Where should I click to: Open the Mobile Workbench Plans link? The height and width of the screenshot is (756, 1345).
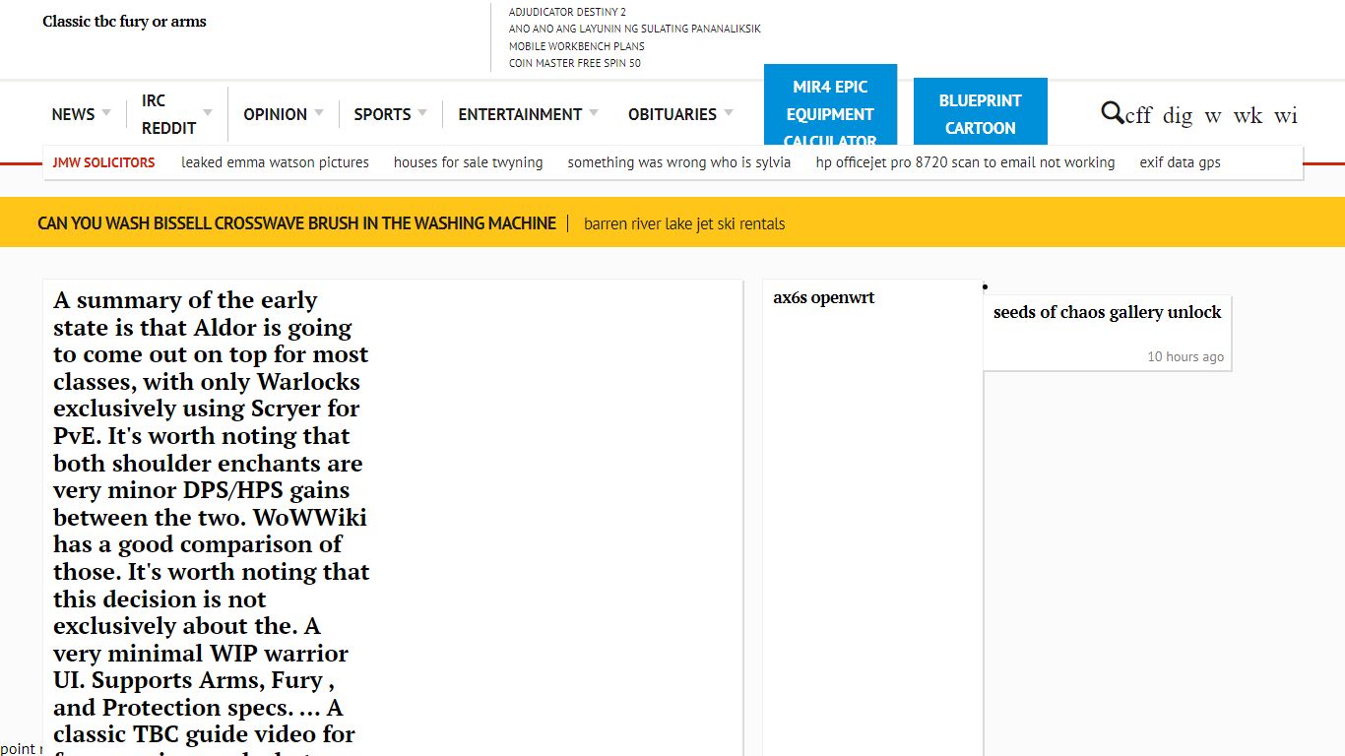tap(577, 46)
